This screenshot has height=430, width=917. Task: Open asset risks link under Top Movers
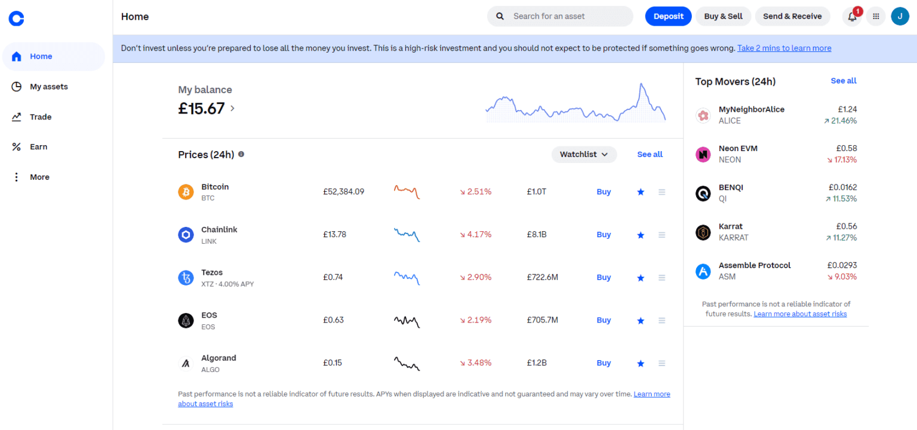[800, 314]
